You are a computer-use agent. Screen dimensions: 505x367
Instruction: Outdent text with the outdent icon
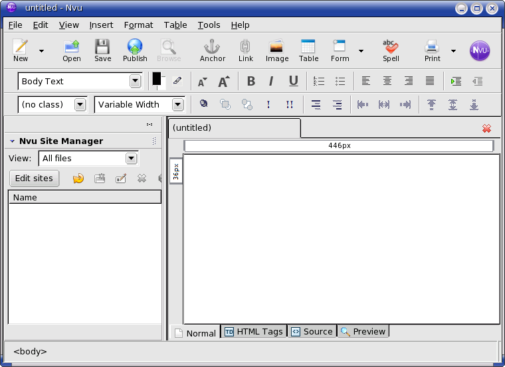click(x=478, y=81)
